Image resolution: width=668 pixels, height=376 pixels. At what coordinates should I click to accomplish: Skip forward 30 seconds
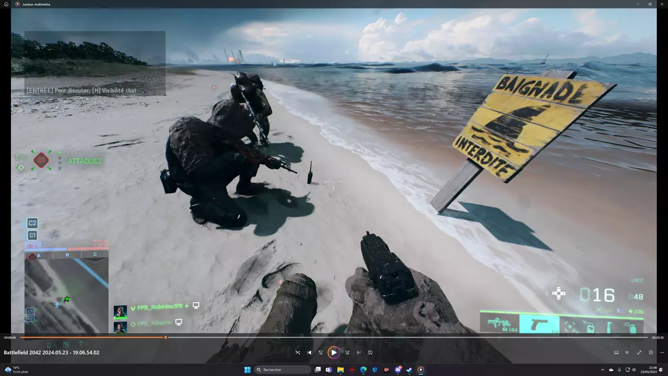click(x=347, y=352)
